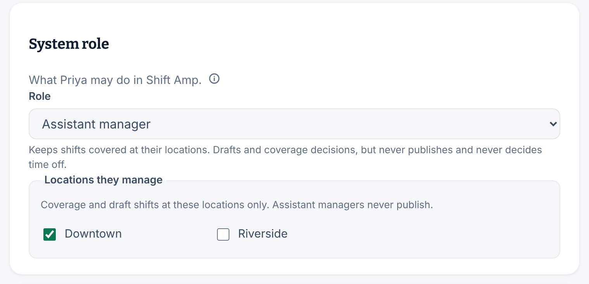This screenshot has width=589, height=284.
Task: Click the "System role" heading
Action: point(69,44)
